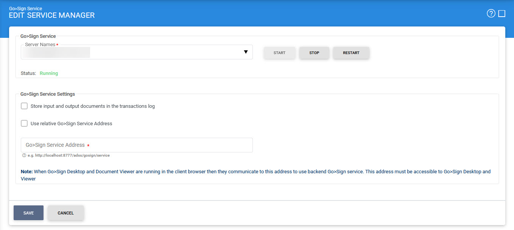Click 'Use relative Go>Sign Service Address' label text
The image size is (514, 230).
coord(72,124)
